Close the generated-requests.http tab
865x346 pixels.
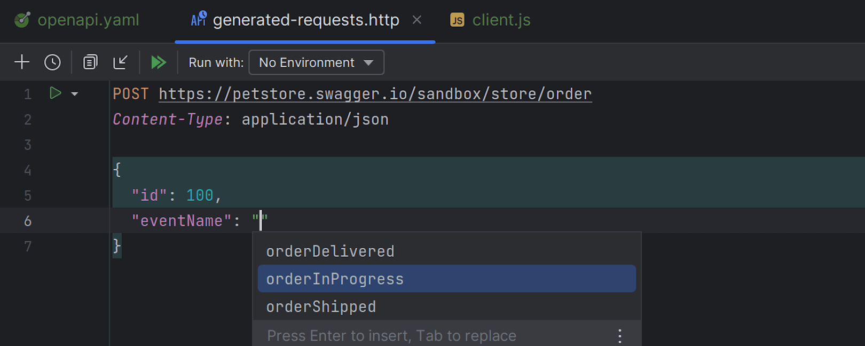pyautogui.click(x=416, y=20)
